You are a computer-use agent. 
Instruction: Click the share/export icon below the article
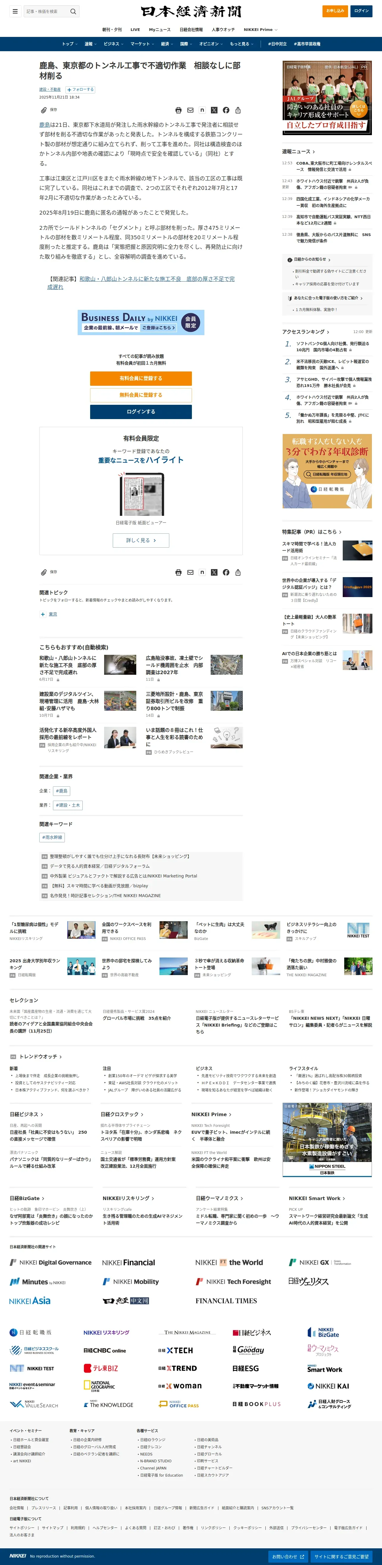click(238, 572)
